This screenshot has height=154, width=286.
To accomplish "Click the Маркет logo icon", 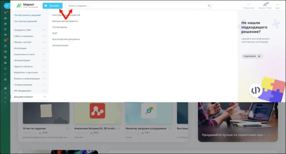I will [x=19, y=6].
